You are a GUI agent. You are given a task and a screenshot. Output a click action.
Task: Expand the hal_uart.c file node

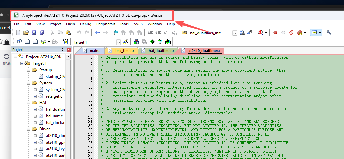(35, 116)
